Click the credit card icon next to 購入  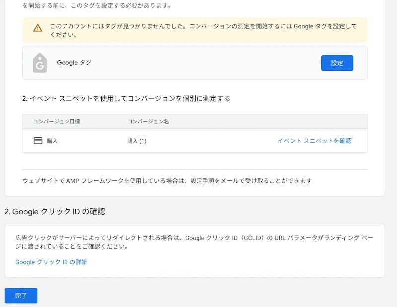[x=38, y=141]
